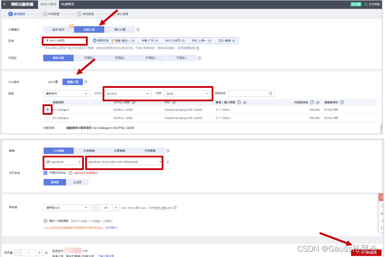Select 可用区7 availability zone
Image resolution: width=385 pixels, height=257 pixels.
tap(181, 58)
